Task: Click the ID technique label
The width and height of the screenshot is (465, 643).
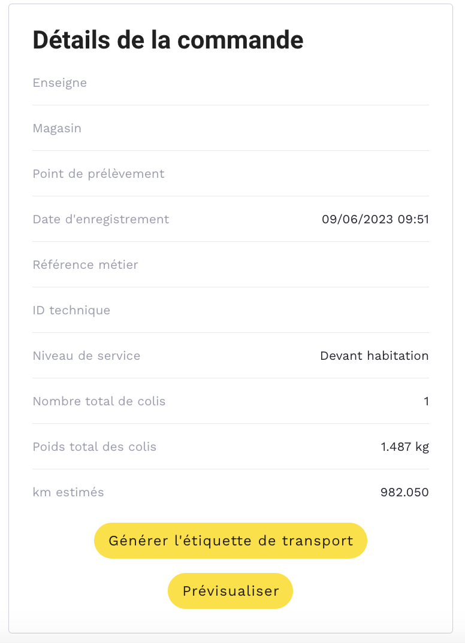Action: click(71, 310)
